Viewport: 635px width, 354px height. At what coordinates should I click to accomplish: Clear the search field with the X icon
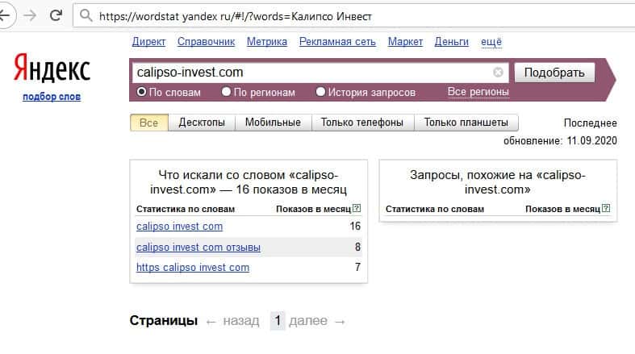pos(498,73)
